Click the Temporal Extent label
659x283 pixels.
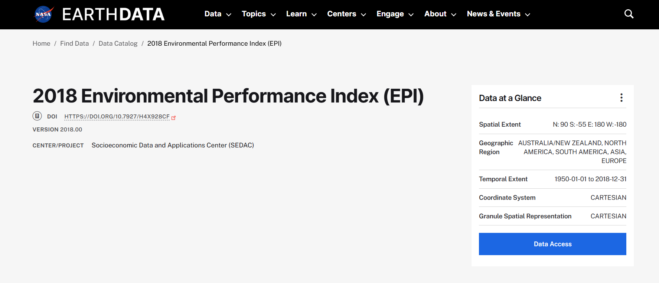tap(503, 179)
